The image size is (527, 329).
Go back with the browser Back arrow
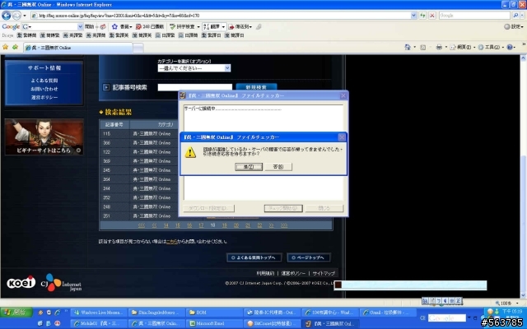[6, 15]
